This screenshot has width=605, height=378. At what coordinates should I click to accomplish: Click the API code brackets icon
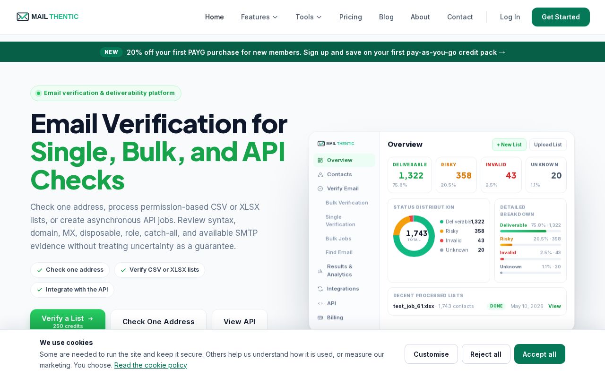coord(320,303)
